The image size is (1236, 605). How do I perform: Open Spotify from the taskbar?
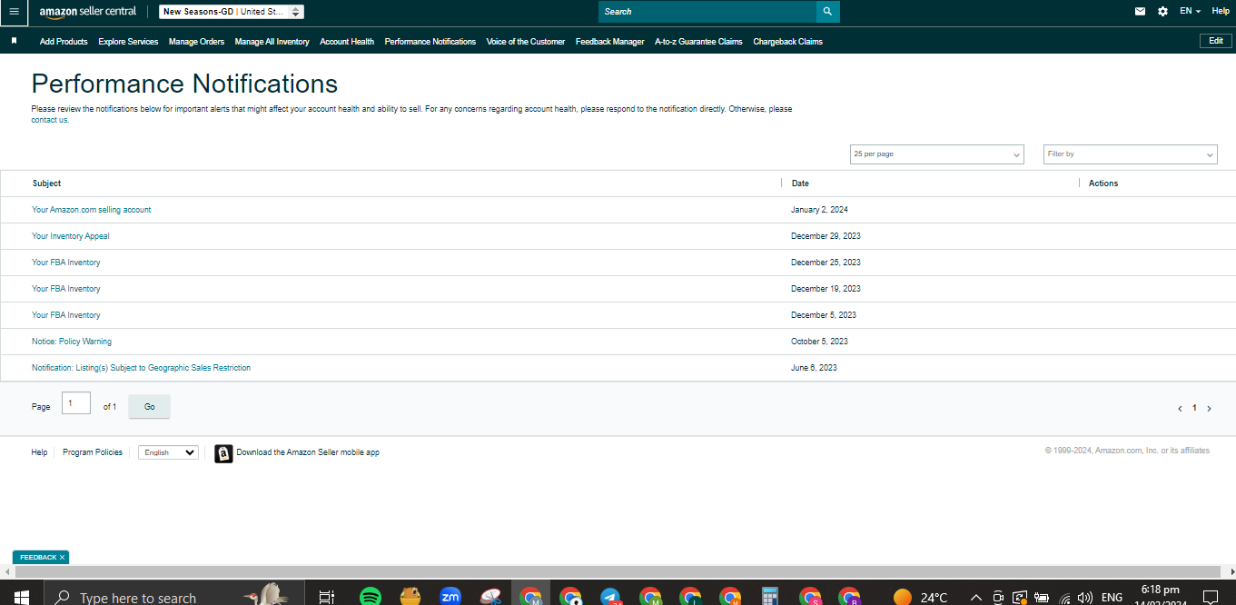pyautogui.click(x=370, y=597)
